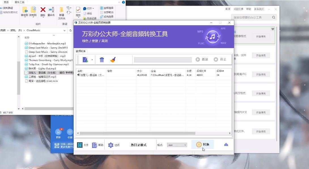Click the 转换 convert button

[x=203, y=144]
